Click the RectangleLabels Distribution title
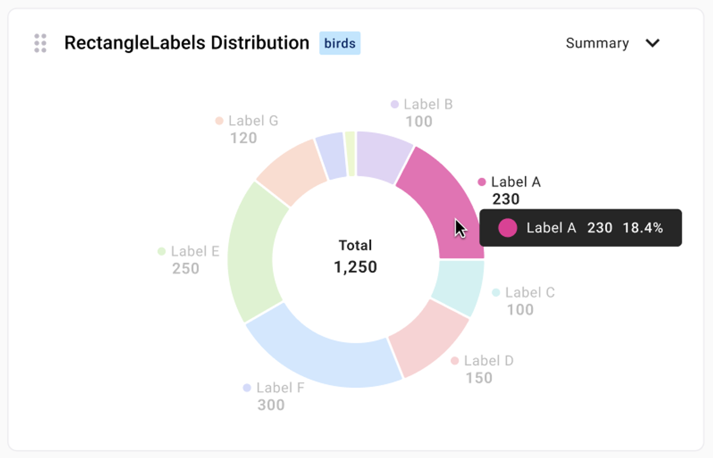This screenshot has height=458, width=713. (x=187, y=42)
